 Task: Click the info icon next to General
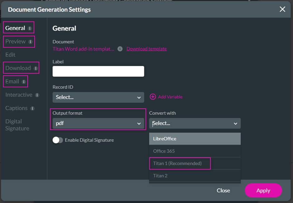[x=30, y=28]
